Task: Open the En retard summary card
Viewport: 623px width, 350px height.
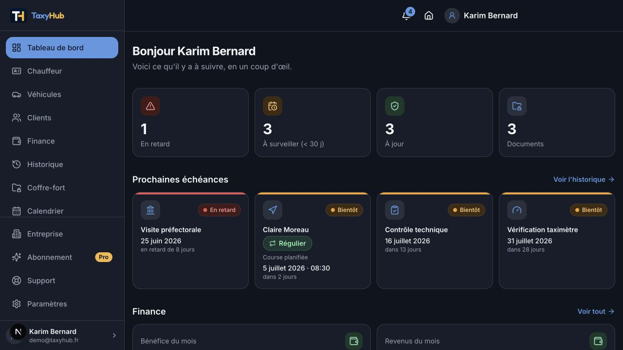Action: [x=190, y=122]
